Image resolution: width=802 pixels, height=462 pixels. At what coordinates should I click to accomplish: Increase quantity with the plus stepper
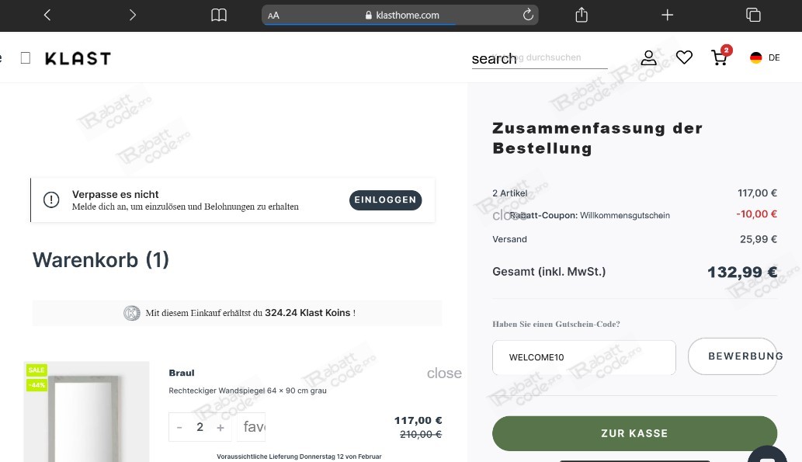(220, 426)
